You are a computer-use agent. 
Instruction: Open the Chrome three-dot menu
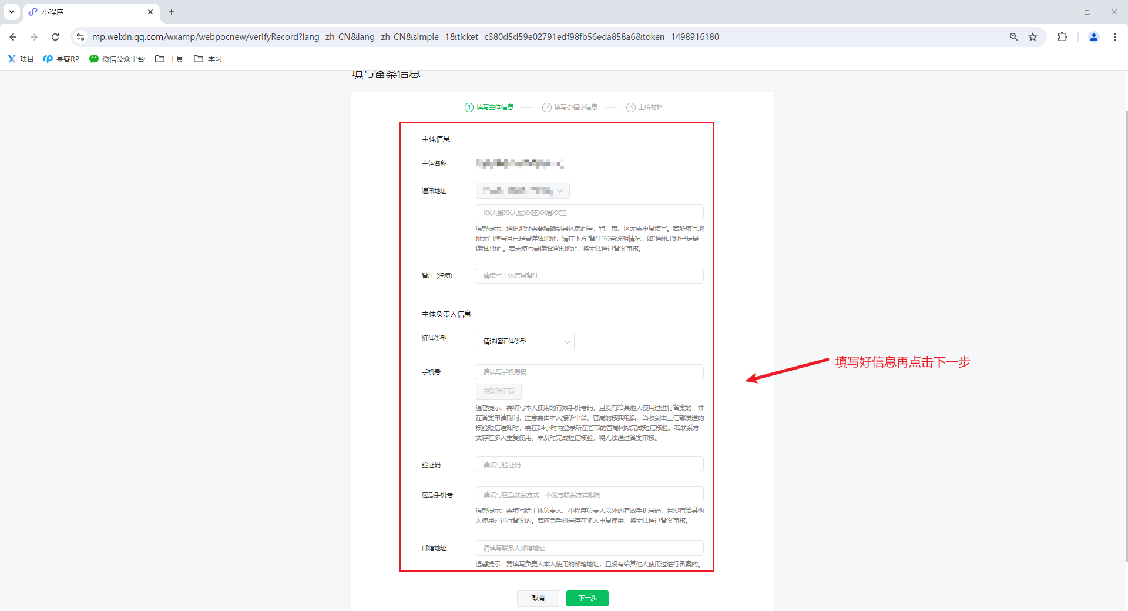(1114, 37)
